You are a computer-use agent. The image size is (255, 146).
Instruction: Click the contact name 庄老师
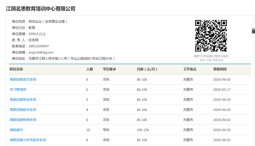pos(34,40)
